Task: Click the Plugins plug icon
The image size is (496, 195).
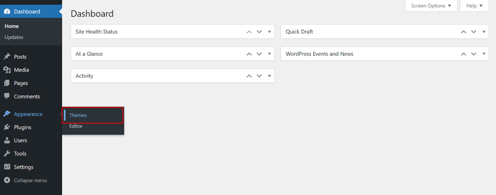Action: pyautogui.click(x=7, y=127)
